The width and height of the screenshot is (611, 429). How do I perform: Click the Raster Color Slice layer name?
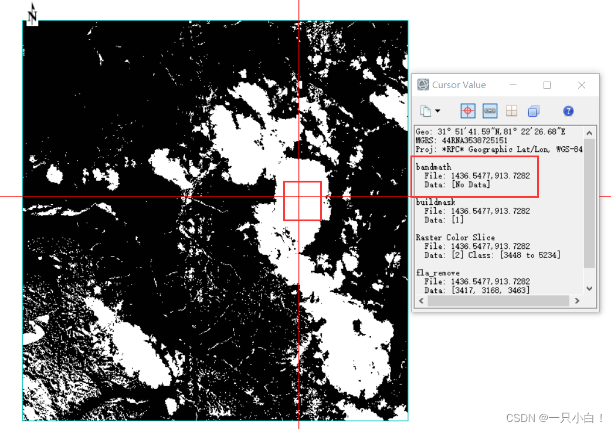[x=455, y=238]
